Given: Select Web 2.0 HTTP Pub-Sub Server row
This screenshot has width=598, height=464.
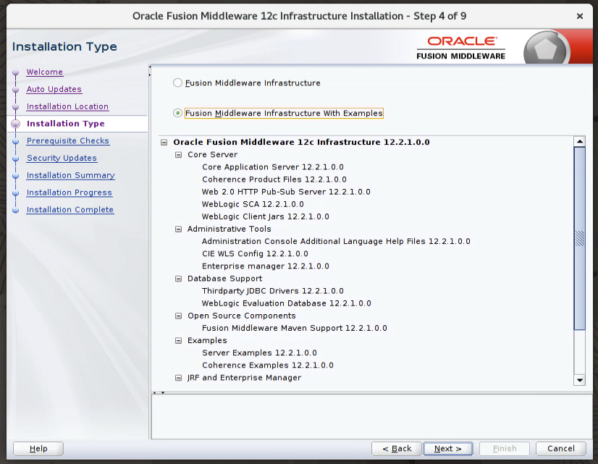Looking at the screenshot, I should tap(286, 192).
